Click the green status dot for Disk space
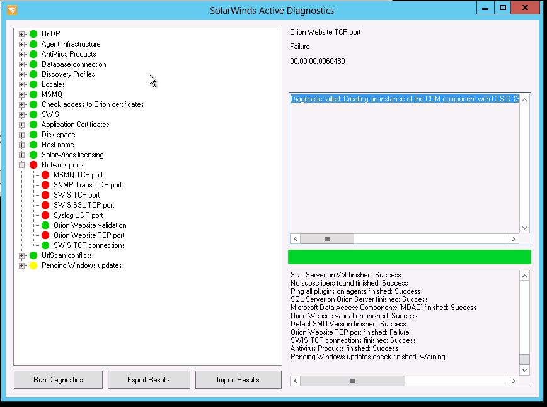Screen dimensions: 547x407 [x=33, y=135]
